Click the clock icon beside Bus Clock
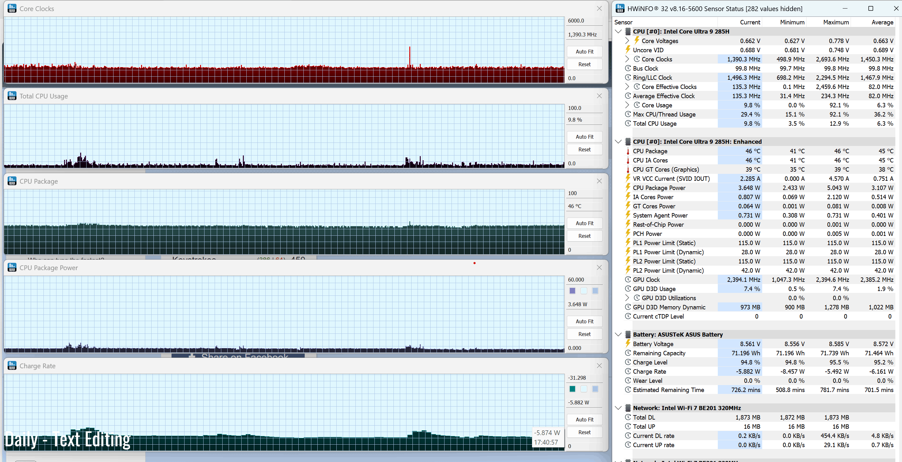 628,68
